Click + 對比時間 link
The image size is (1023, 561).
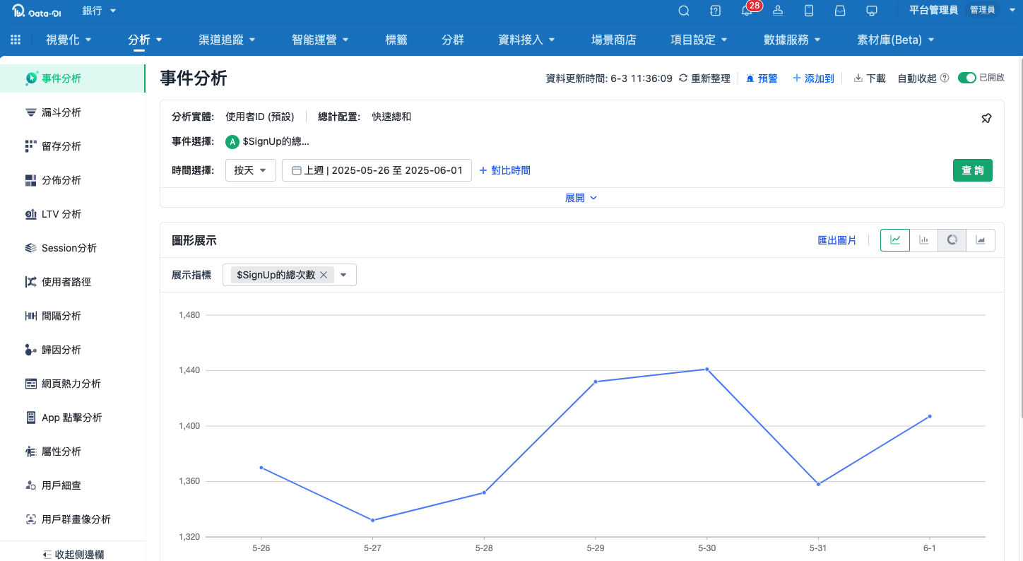[x=505, y=170]
